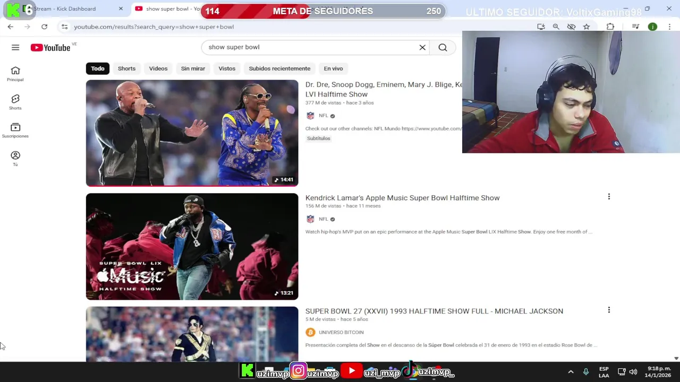Open Shorts in the left sidebar
Image resolution: width=680 pixels, height=382 pixels.
tap(15, 102)
